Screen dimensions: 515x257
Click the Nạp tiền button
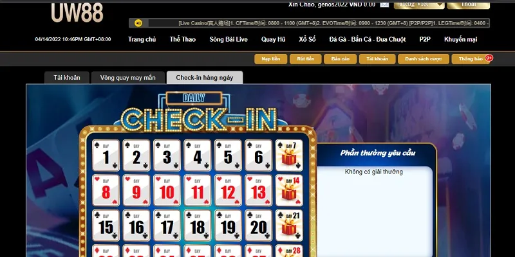point(270,59)
